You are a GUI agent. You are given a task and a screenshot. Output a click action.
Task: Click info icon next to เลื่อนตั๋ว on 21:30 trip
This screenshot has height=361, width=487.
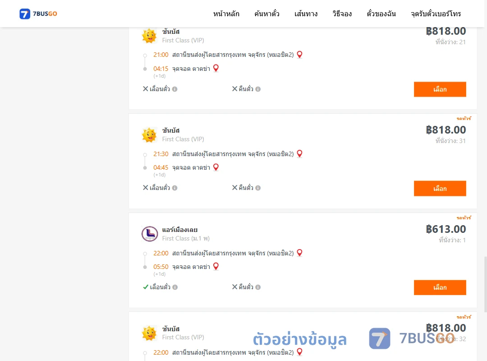tap(175, 188)
